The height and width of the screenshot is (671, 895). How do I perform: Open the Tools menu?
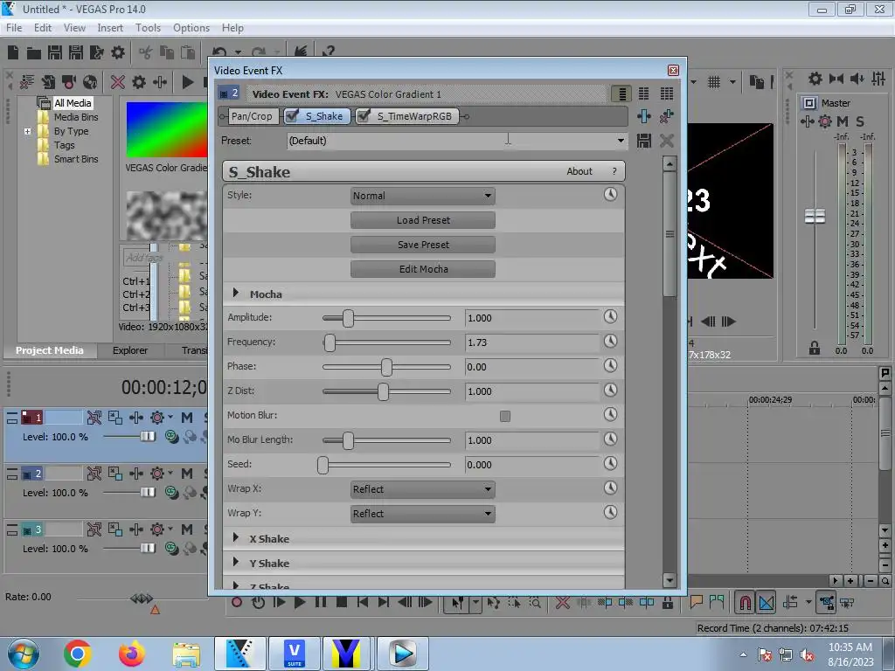click(148, 27)
